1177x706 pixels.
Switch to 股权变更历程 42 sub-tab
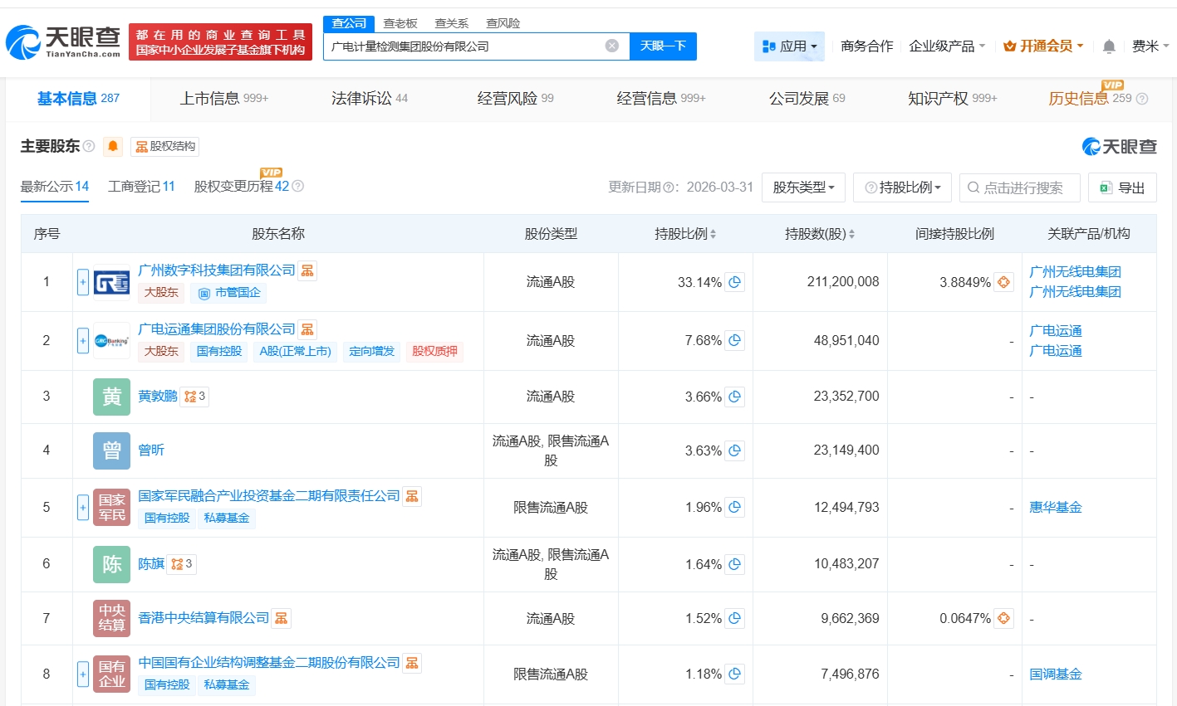pyautogui.click(x=242, y=187)
